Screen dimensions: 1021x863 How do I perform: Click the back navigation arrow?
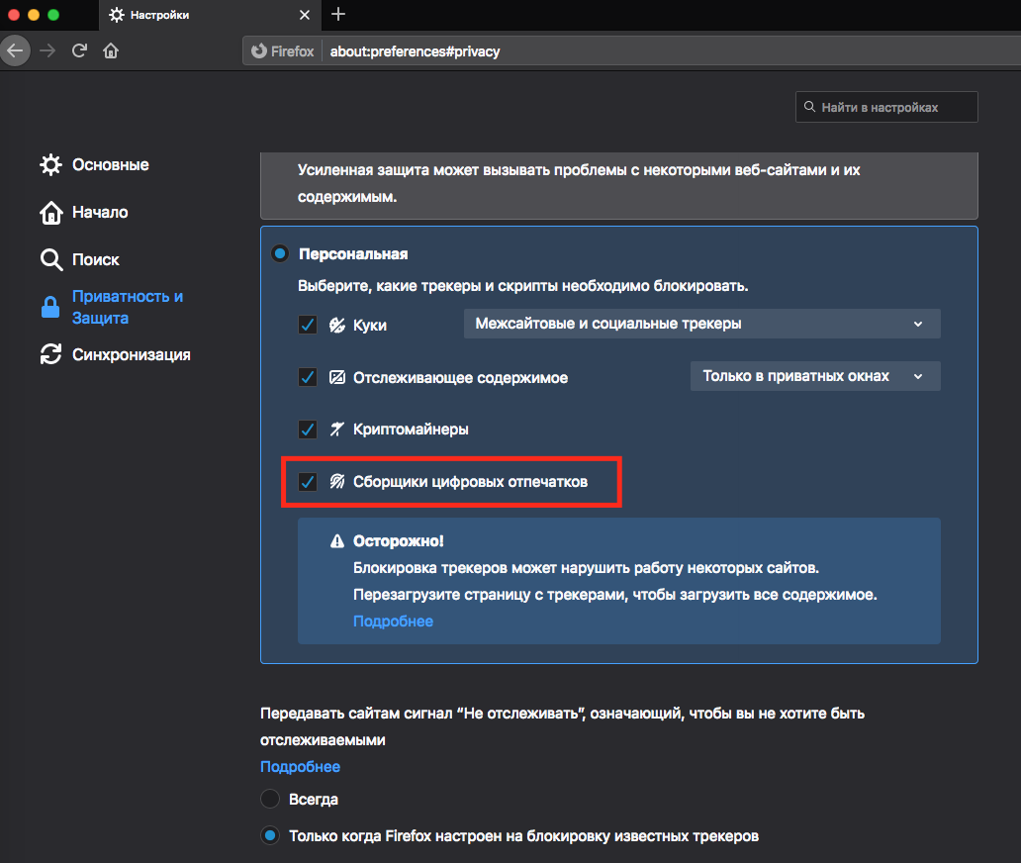tap(15, 50)
